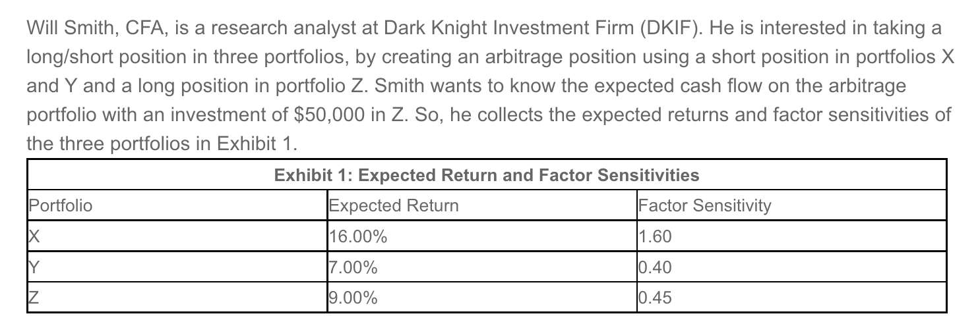This screenshot has width=980, height=320.
Task: Click the Factor Sensitivity column header
Action: click(x=704, y=206)
